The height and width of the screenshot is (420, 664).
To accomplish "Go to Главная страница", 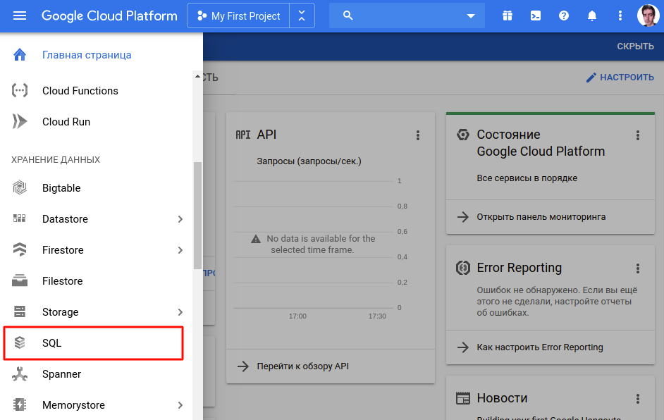I will click(87, 55).
